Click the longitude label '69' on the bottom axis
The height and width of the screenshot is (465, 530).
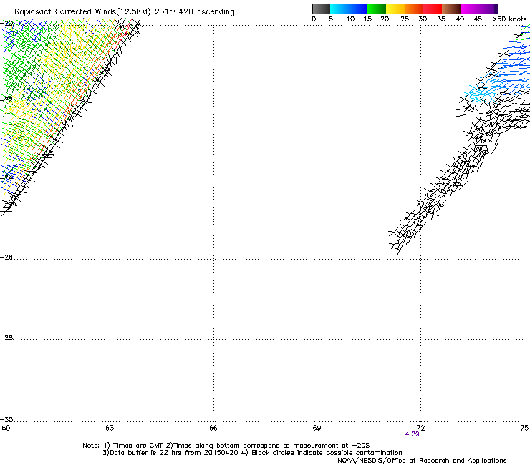[317, 428]
